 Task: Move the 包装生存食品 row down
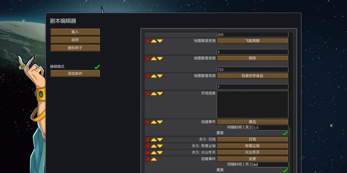click(x=160, y=76)
